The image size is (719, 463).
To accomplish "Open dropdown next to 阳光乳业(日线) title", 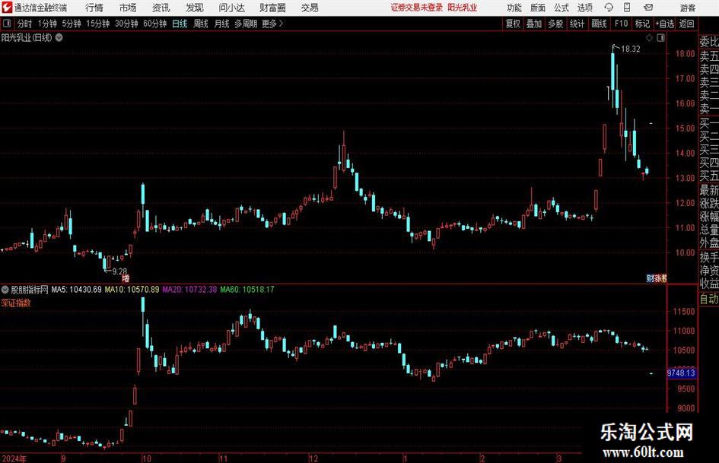I will coord(59,37).
